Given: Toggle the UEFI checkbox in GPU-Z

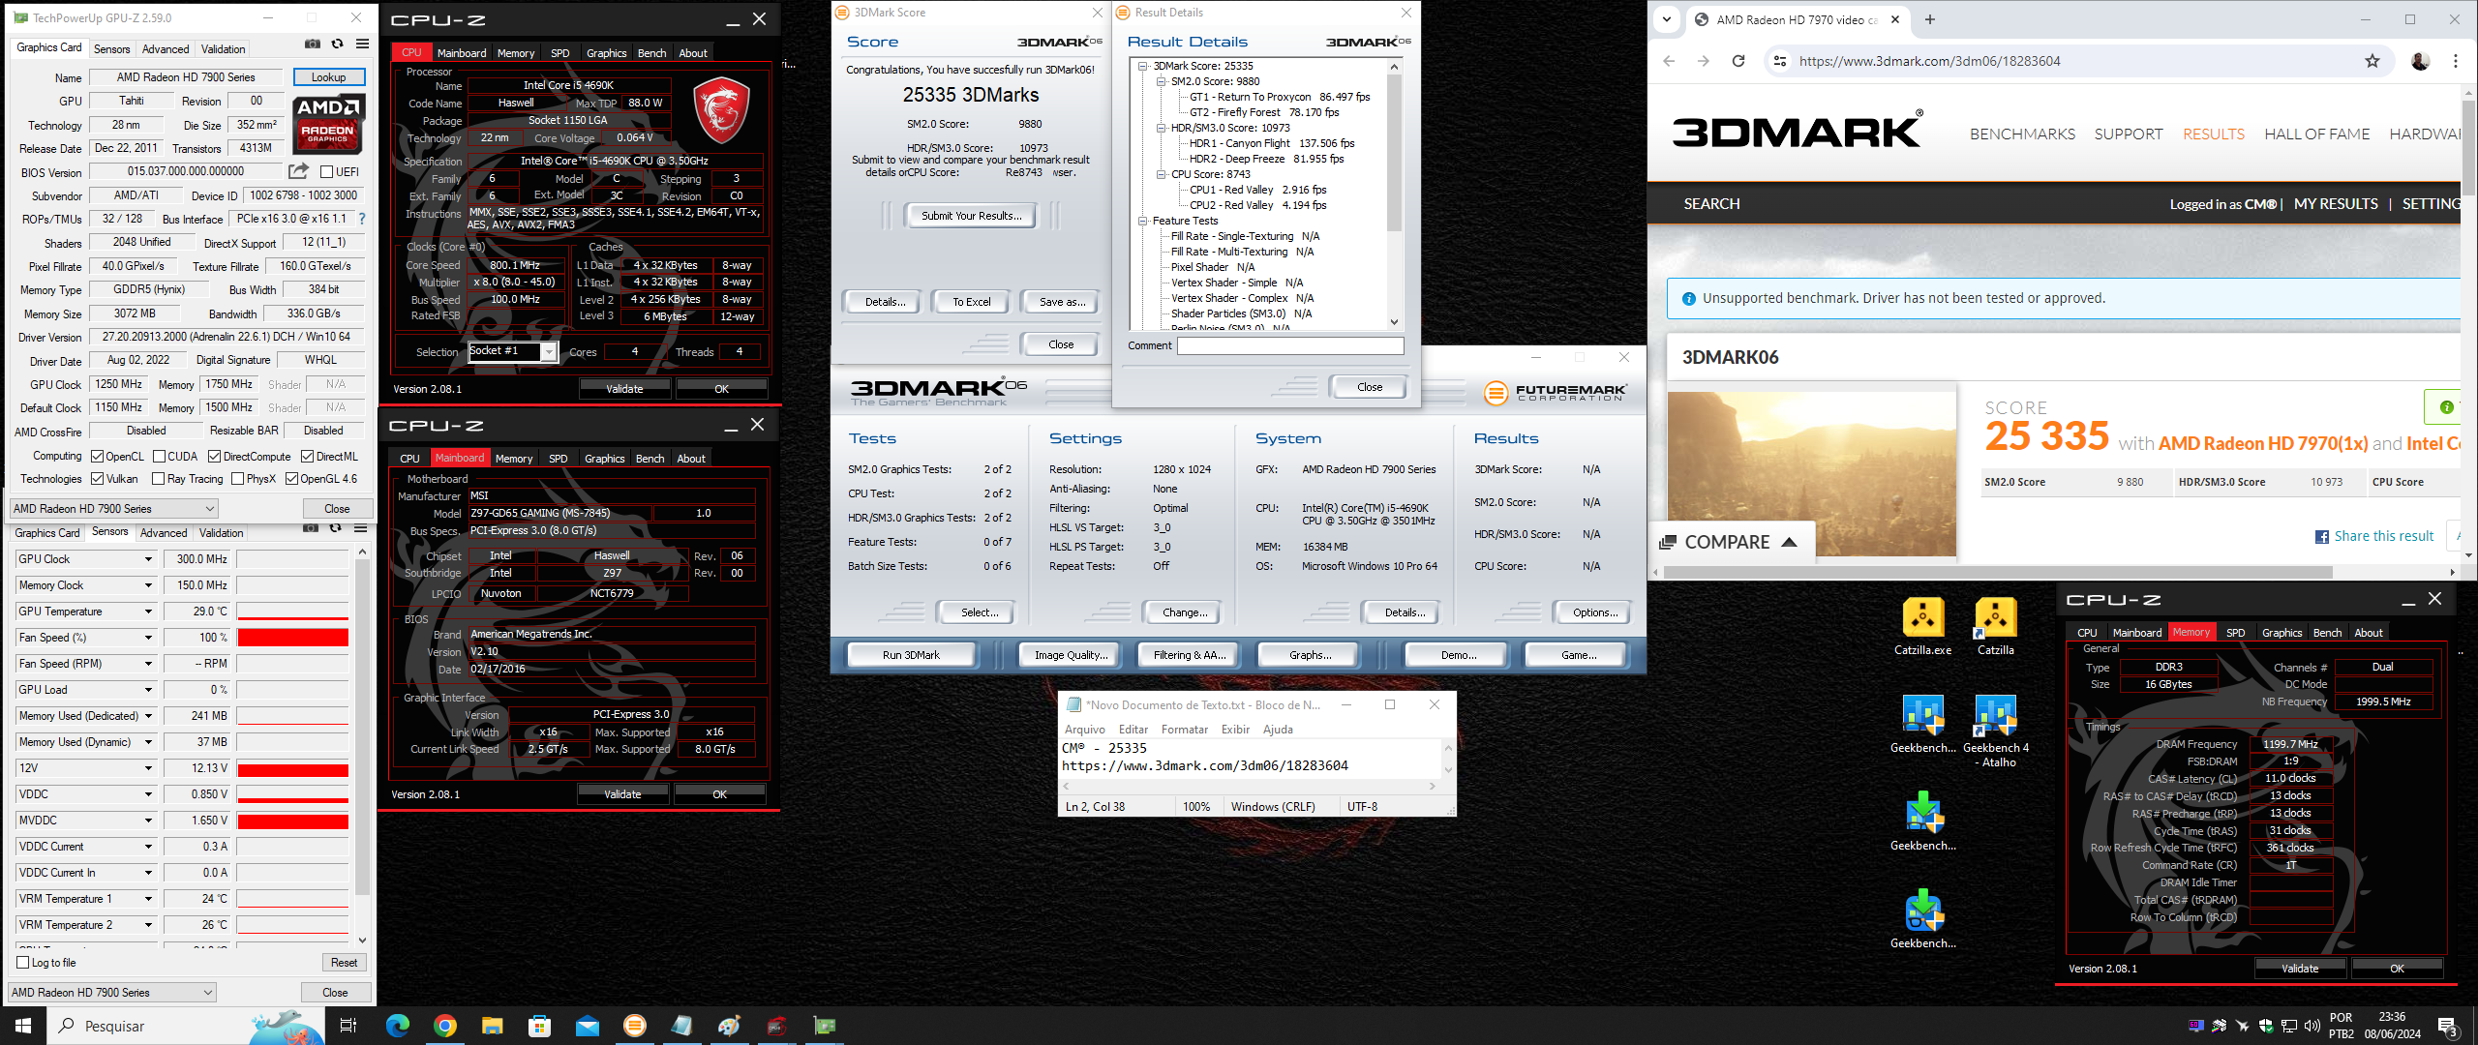Looking at the screenshot, I should tap(327, 172).
